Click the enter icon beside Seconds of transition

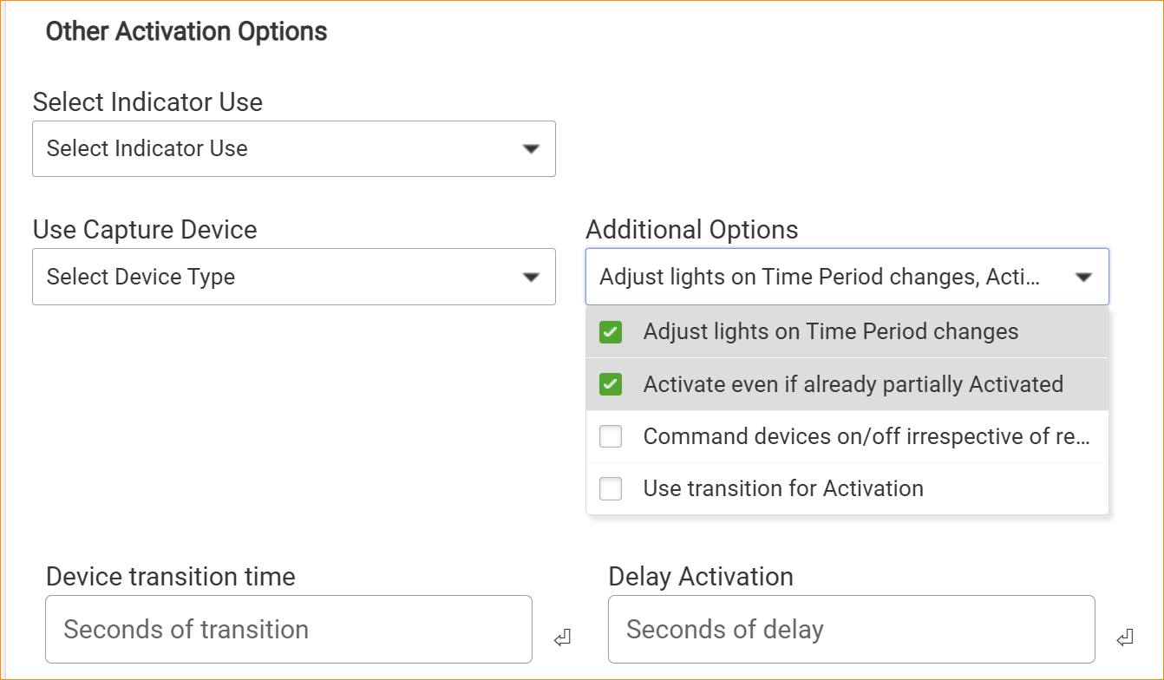pos(562,639)
